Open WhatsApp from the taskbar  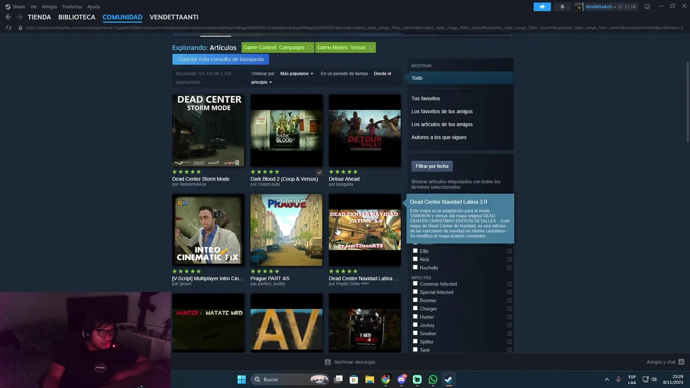tap(433, 379)
